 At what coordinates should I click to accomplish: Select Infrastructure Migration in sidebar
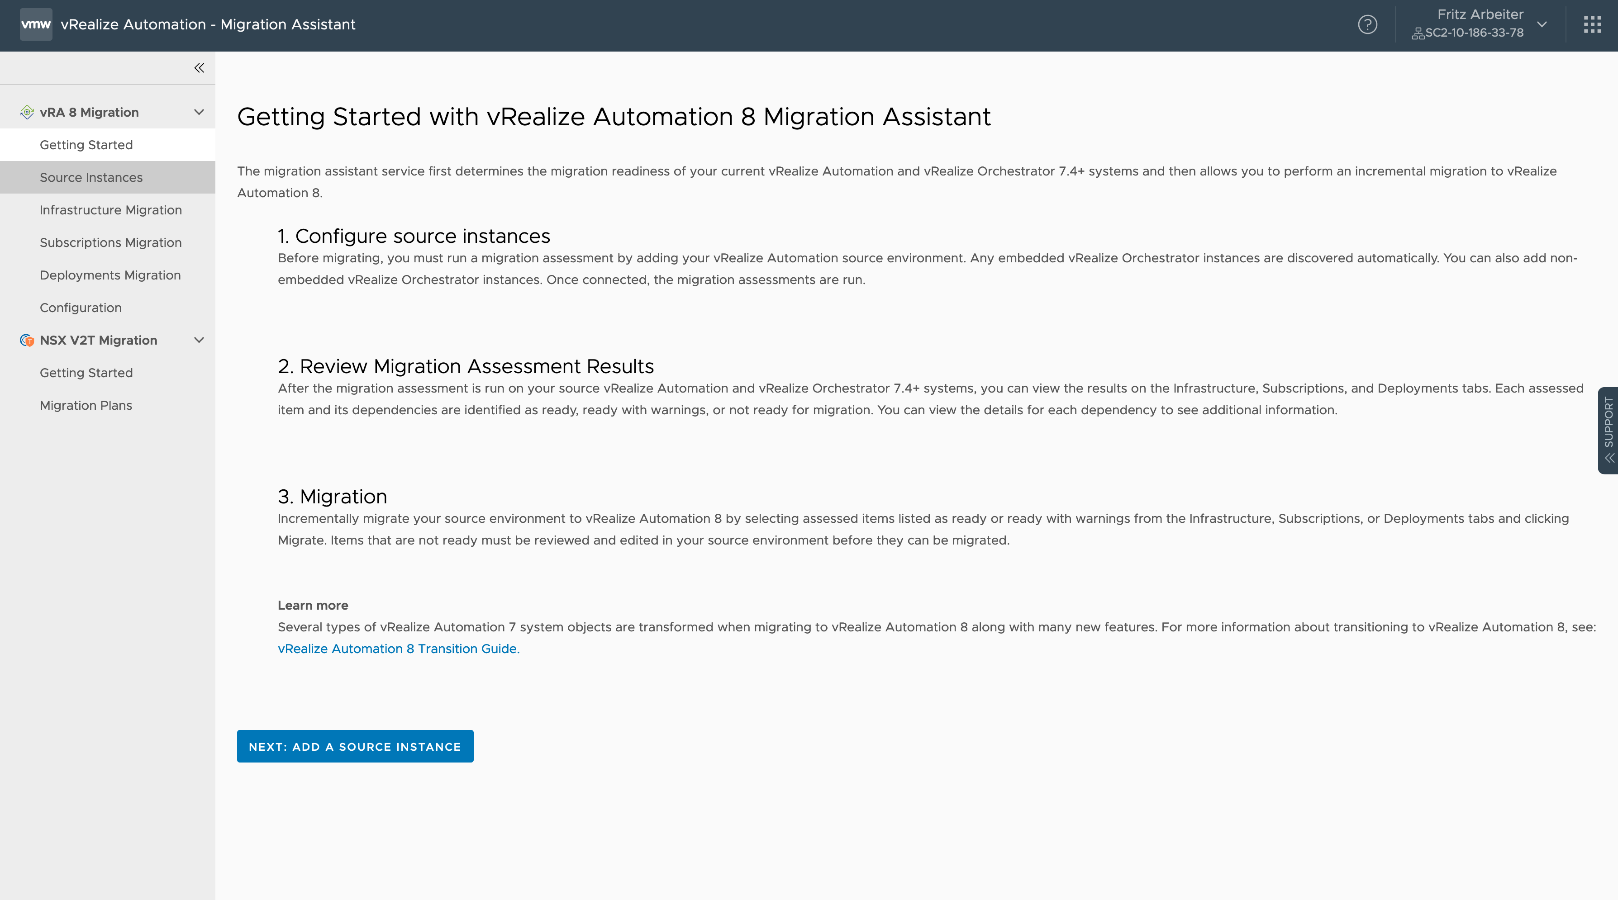pyautogui.click(x=109, y=209)
